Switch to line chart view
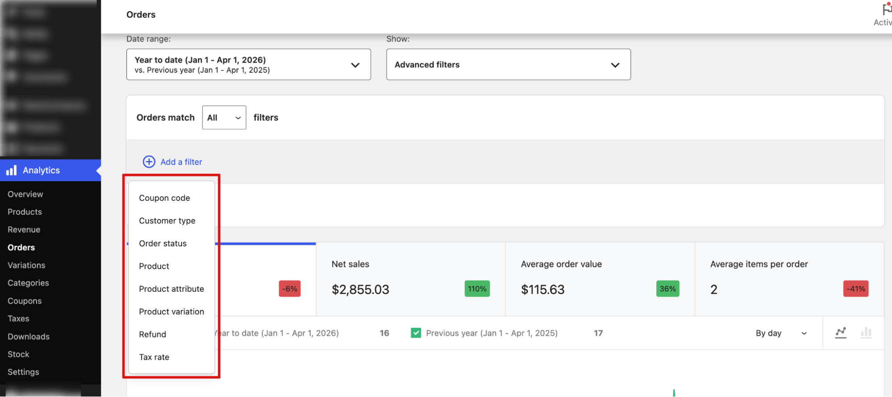 tap(841, 333)
